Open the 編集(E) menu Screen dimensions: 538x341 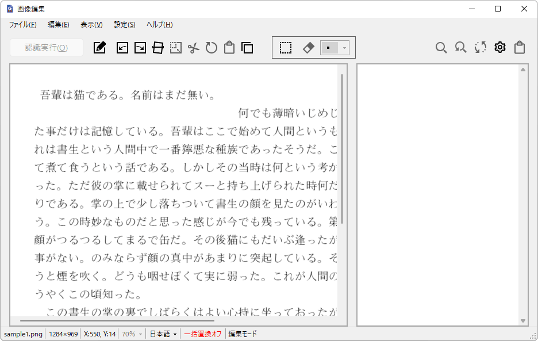(x=58, y=25)
